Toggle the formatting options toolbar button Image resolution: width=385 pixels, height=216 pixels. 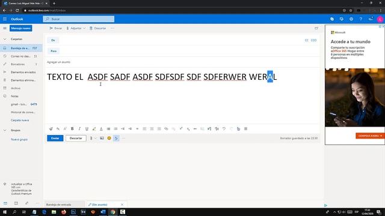116,138
